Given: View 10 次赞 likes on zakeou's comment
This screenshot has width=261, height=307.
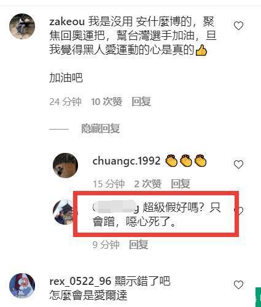Looking at the screenshot, I should (107, 101).
